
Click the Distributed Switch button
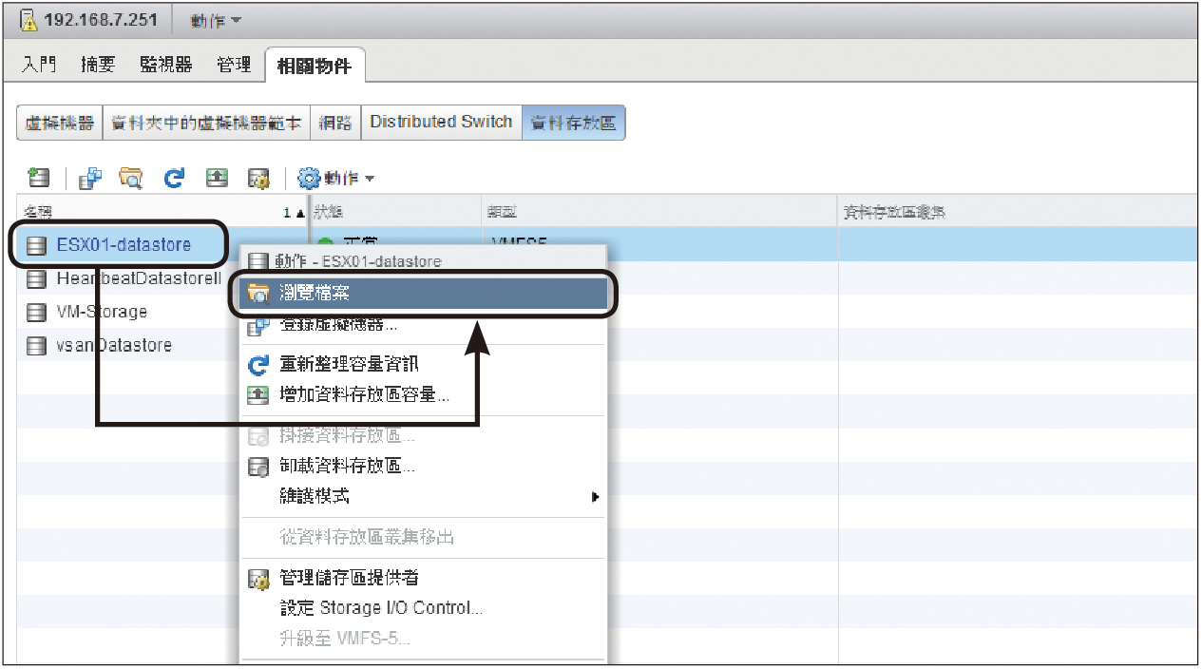441,122
